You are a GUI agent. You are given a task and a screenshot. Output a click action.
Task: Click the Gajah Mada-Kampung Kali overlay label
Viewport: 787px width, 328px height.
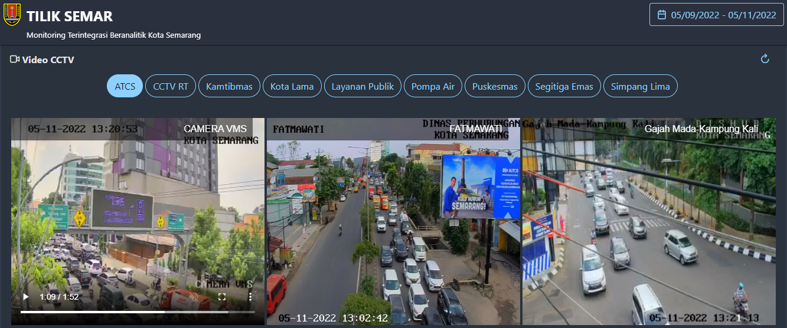tap(701, 129)
